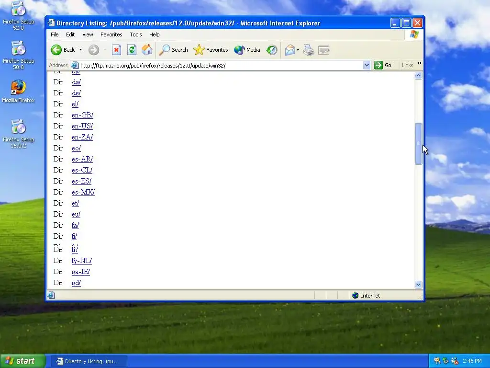Open the fr/ directory link
The image size is (490, 368).
pyautogui.click(x=75, y=249)
